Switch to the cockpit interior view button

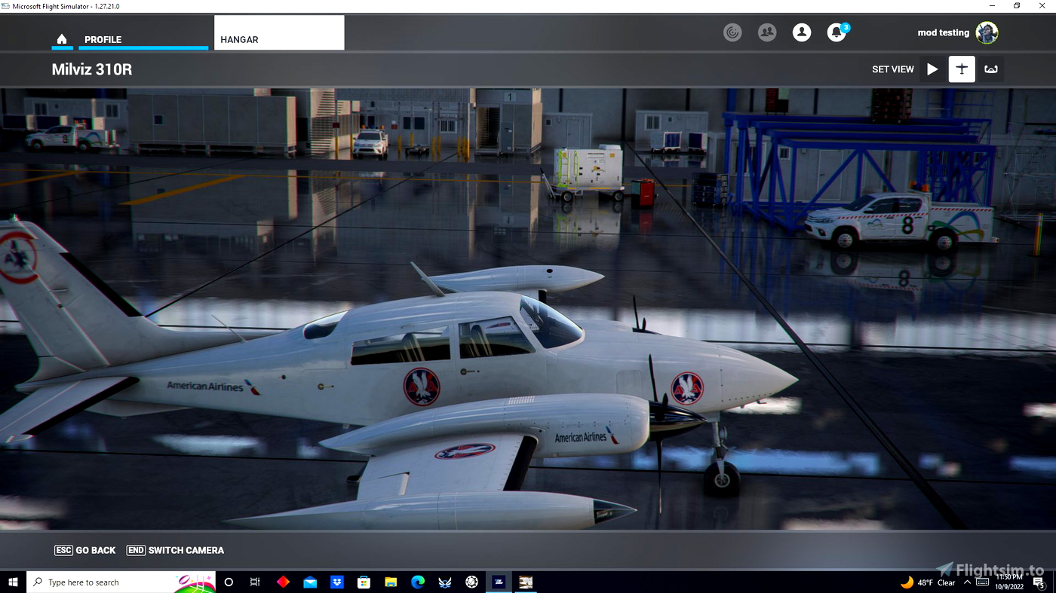click(x=991, y=69)
